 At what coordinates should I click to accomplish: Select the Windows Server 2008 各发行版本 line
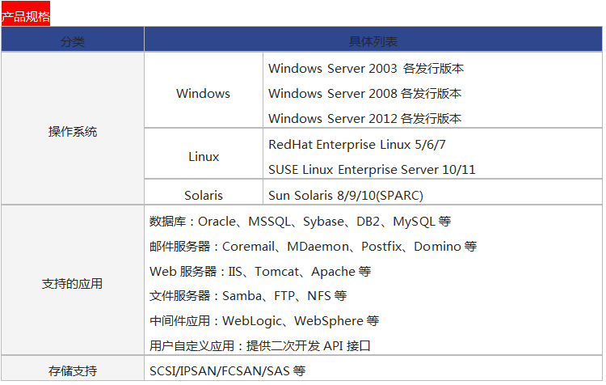[364, 94]
